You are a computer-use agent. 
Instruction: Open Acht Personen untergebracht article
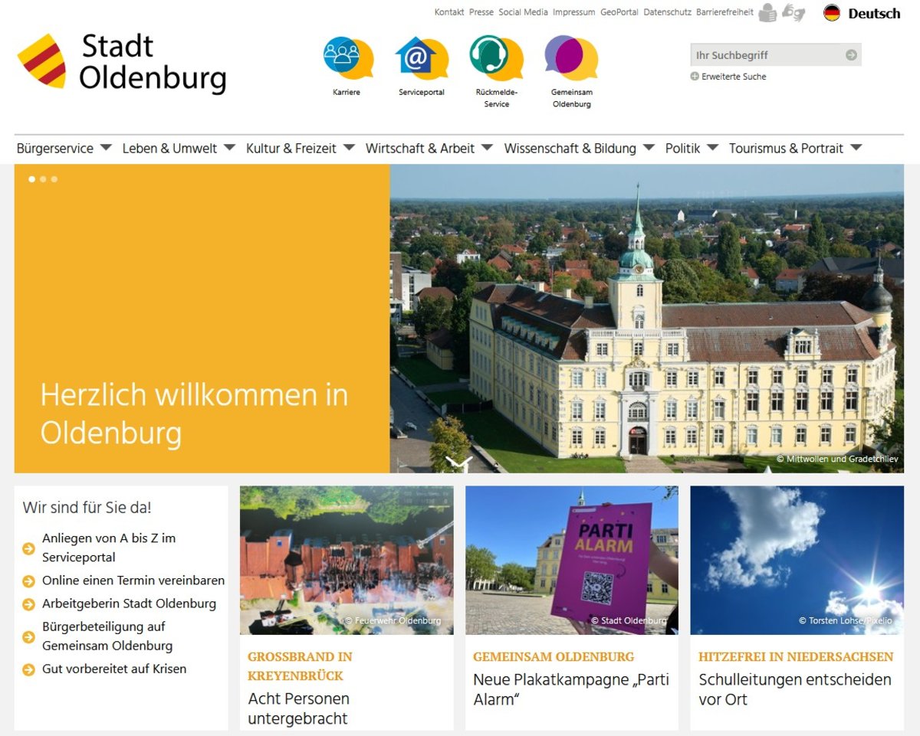click(298, 708)
